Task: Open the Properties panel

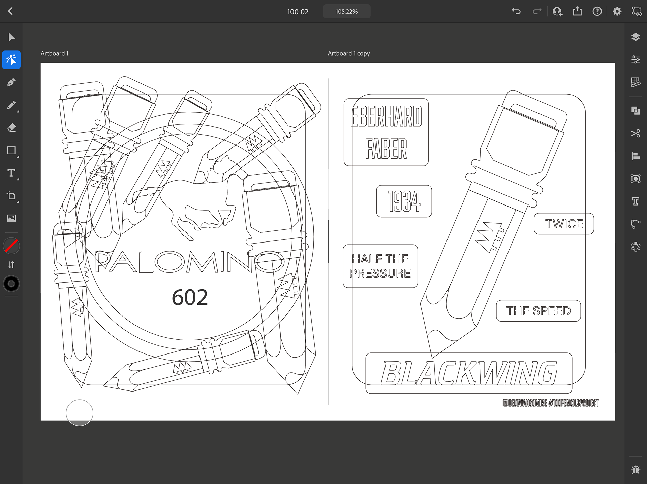Action: click(x=636, y=60)
